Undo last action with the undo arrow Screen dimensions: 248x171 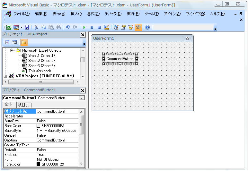tap(68, 27)
